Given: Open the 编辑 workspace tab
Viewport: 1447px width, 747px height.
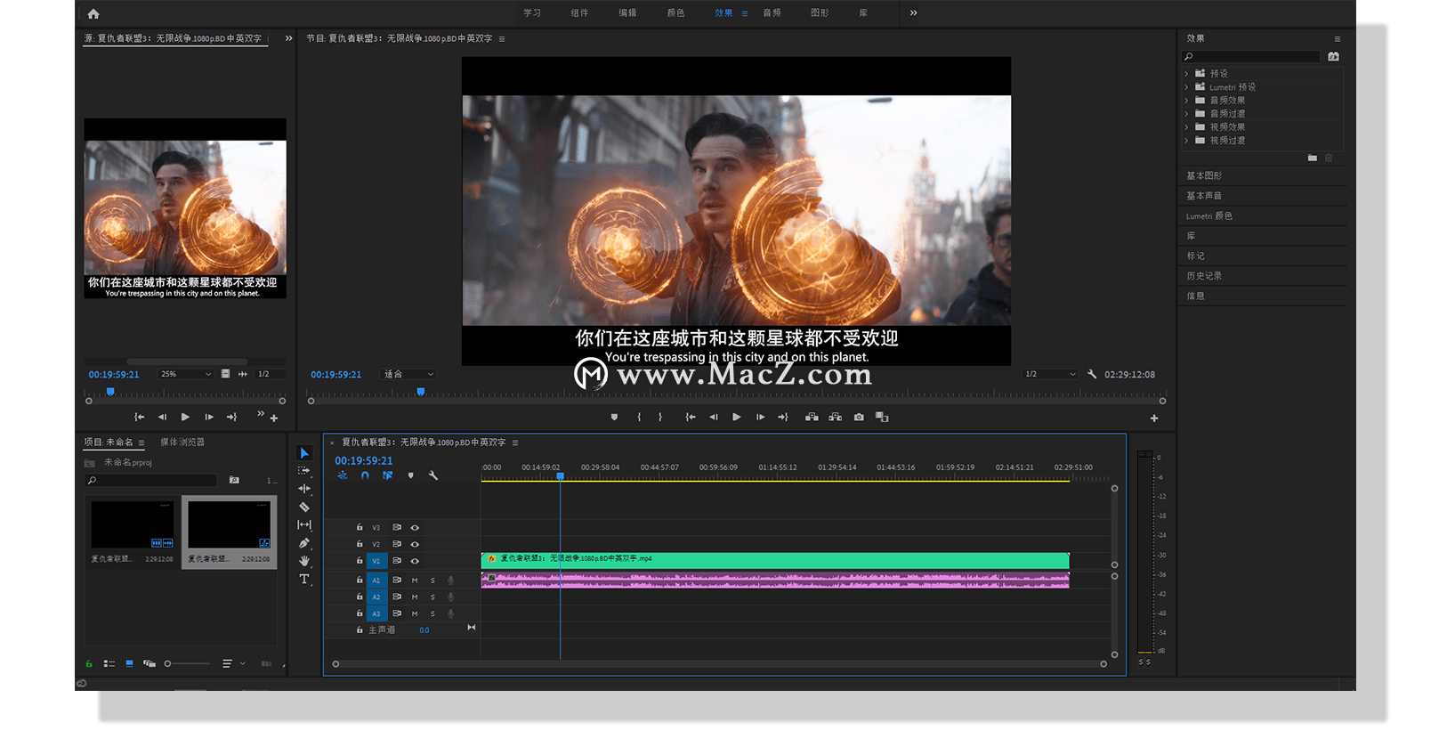Looking at the screenshot, I should [x=627, y=12].
